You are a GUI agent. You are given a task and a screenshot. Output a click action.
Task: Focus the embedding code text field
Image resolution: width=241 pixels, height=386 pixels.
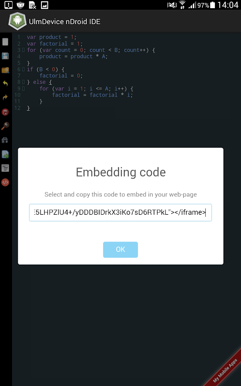[120, 212]
